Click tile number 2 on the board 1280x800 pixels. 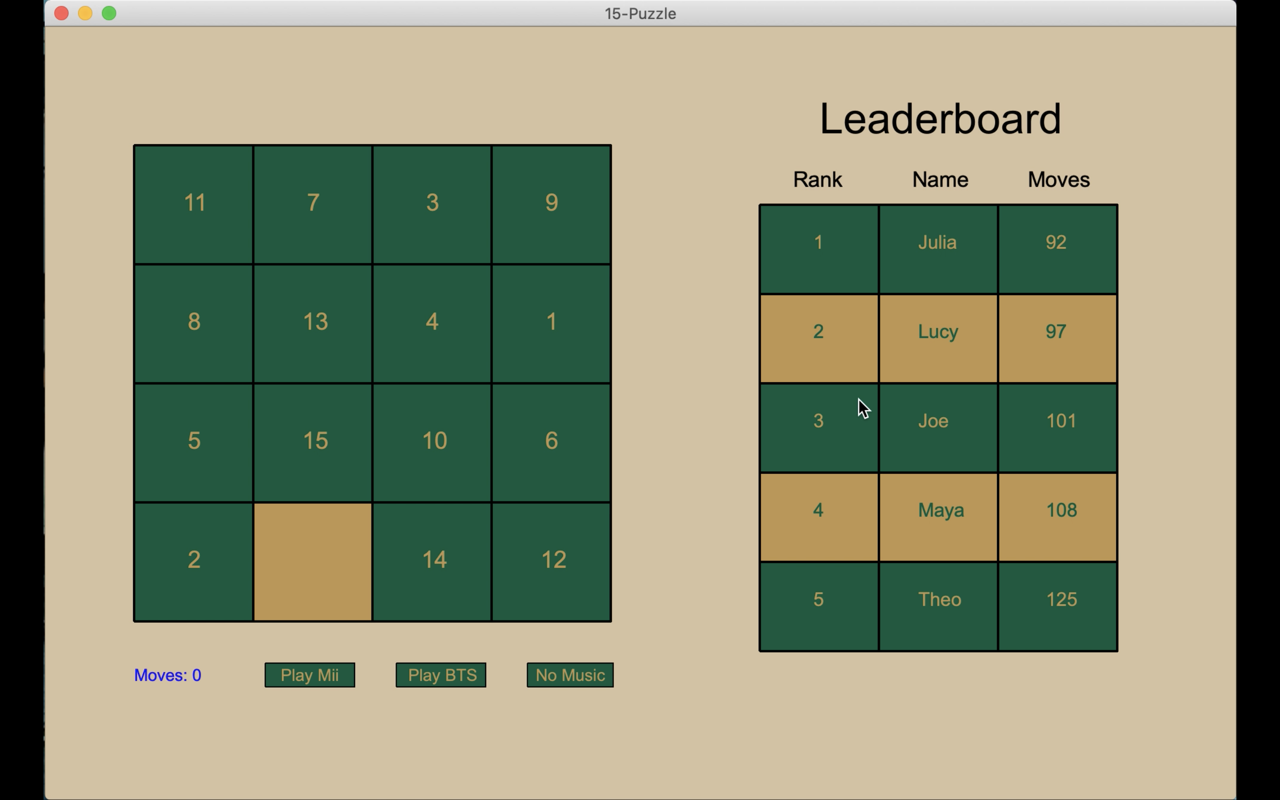click(194, 561)
